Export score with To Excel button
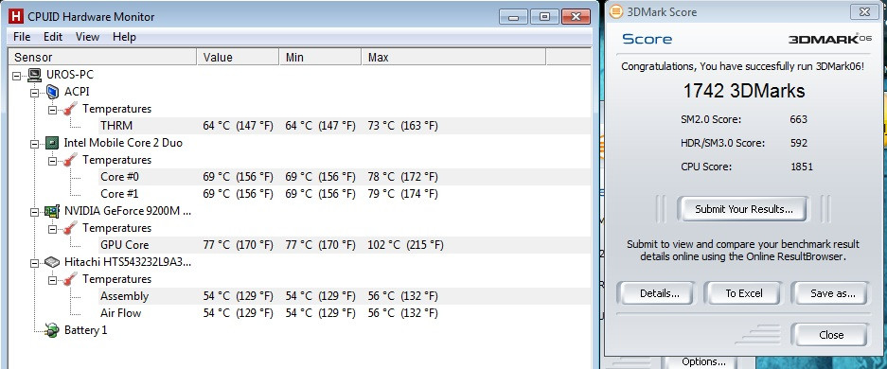The width and height of the screenshot is (887, 369). (x=744, y=293)
